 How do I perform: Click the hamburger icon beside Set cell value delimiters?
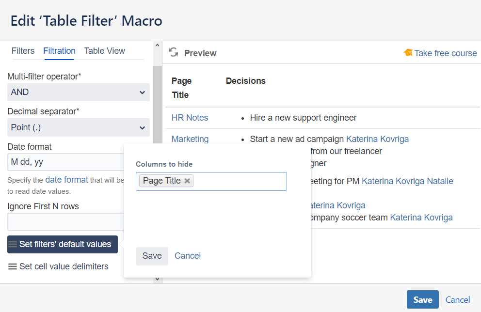[13, 266]
